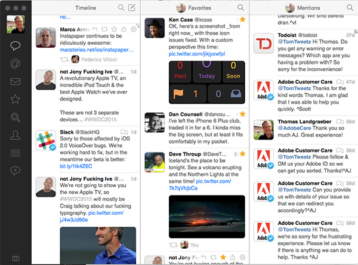The image size is (358, 265).
Task: Click the Thomas Landgraeber name heading
Action: [x=304, y=121]
